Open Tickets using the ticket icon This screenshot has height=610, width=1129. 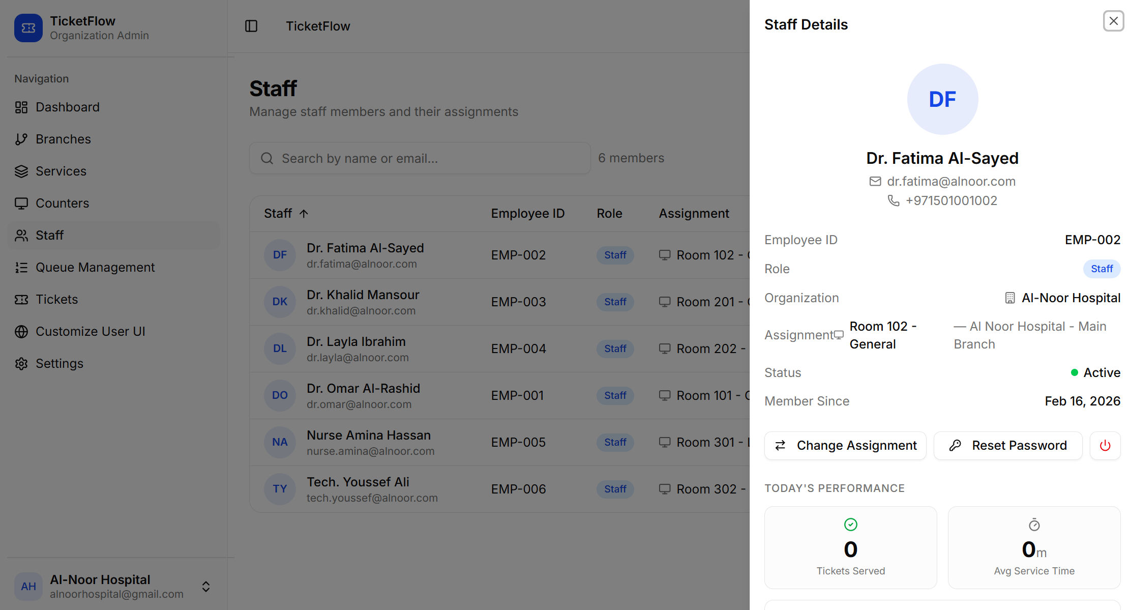click(21, 299)
